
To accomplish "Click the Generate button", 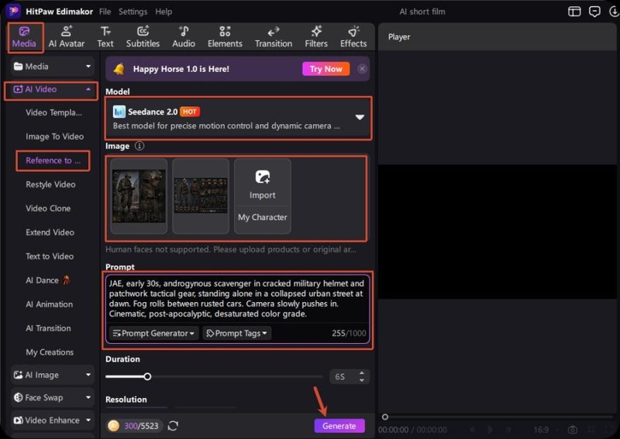I will 339,426.
